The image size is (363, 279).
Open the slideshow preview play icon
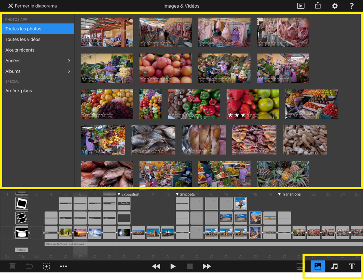(301, 6)
